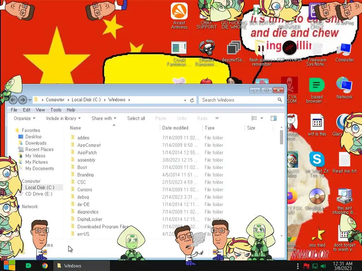This screenshot has width=362, height=271.
Task: Sort by the Name column header
Action: 114,128
